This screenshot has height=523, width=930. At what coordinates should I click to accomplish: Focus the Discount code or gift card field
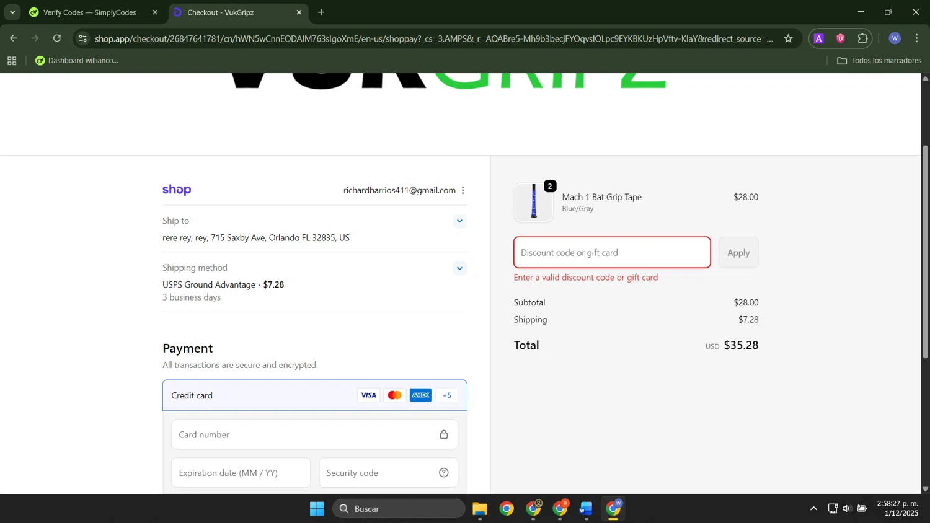click(612, 252)
